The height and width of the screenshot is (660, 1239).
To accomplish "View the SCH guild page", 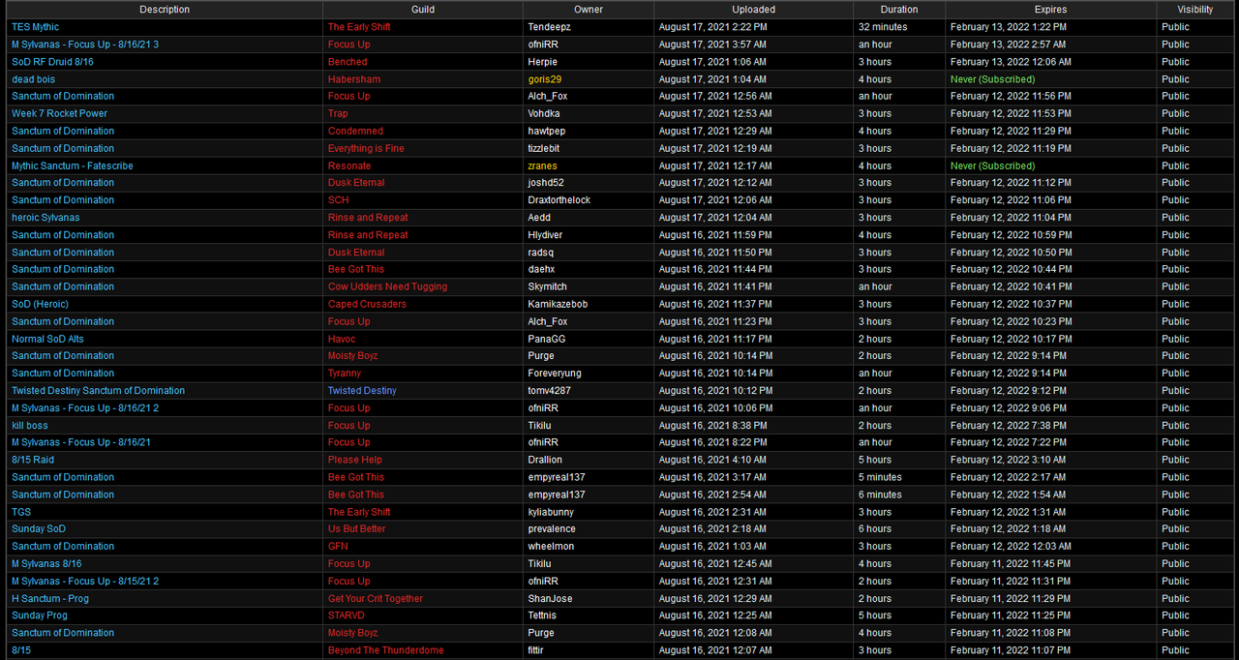I will 339,200.
